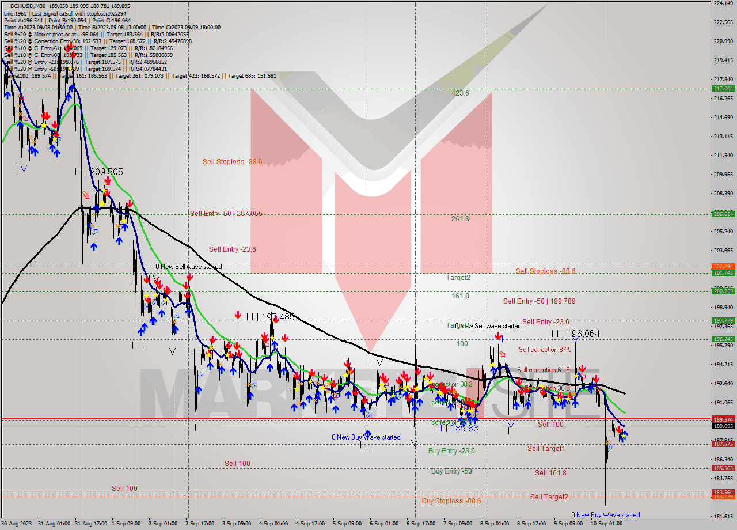Click the green 196.245 price tag
The image size is (737, 530).
pyautogui.click(x=723, y=339)
